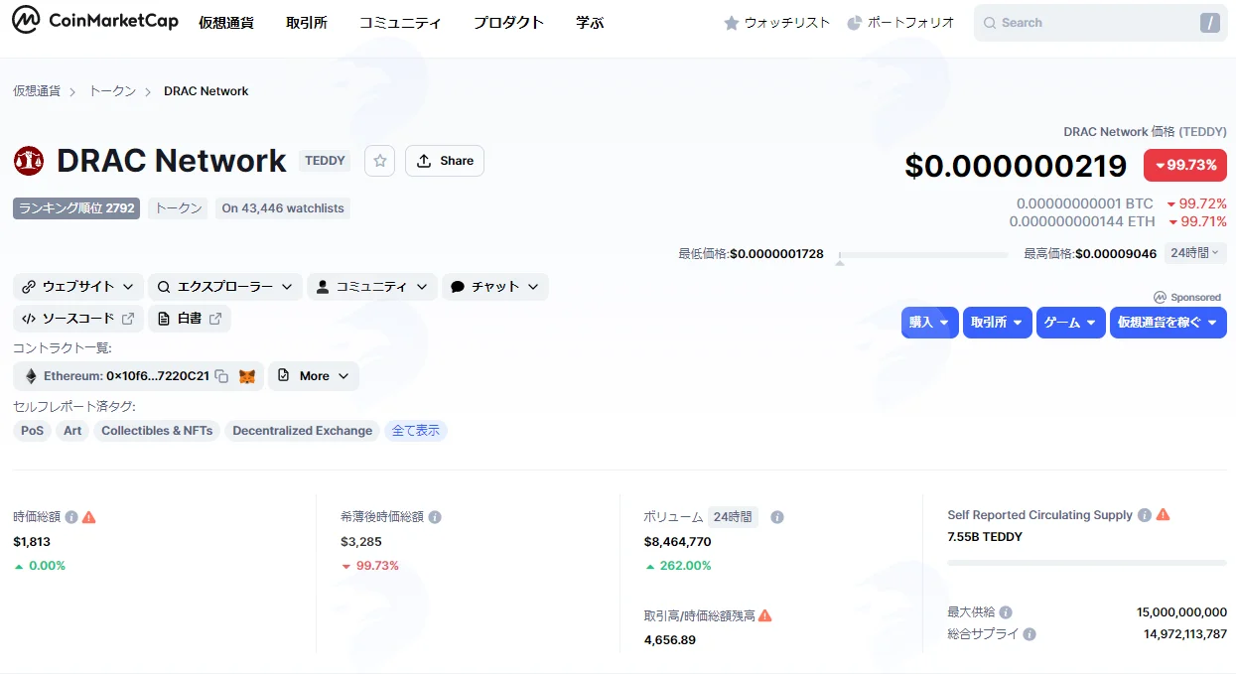Click the red -99.73% price change badge

pos(1185,165)
